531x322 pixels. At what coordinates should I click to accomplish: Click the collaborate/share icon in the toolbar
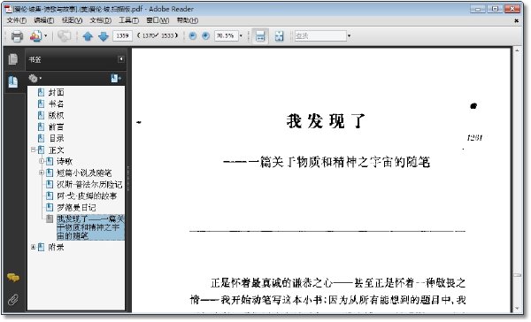point(36,36)
